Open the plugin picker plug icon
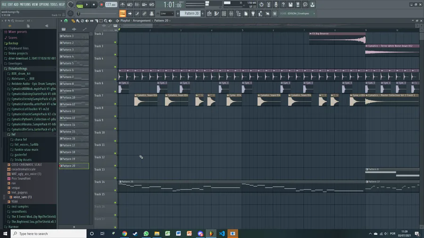The width and height of the screenshot is (424, 238). [253, 14]
